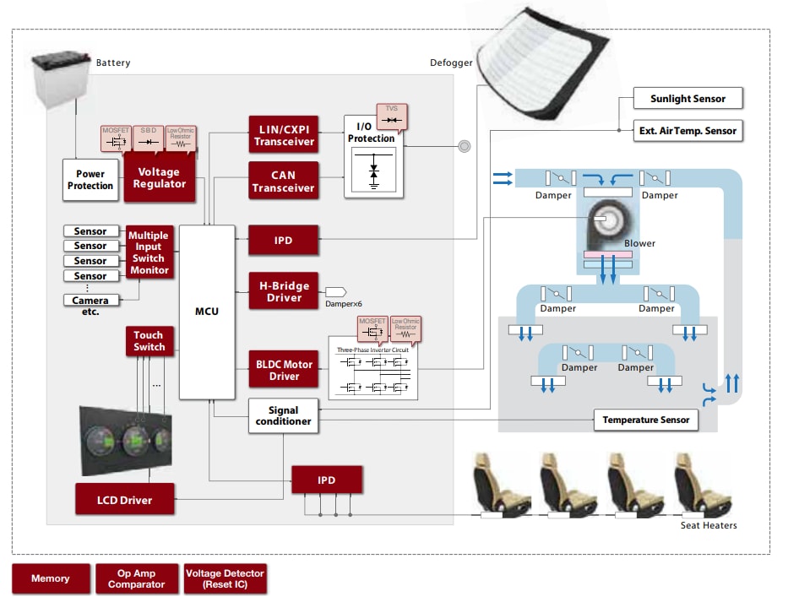Click the MOSFET icon near Voltage Regulator
Image resolution: width=788 pixels, height=602 pixels.
tap(116, 139)
